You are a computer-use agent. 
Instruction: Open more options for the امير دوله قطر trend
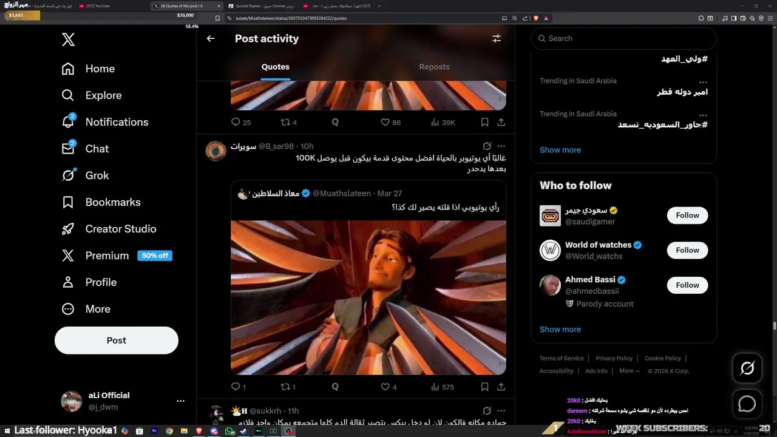703,81
